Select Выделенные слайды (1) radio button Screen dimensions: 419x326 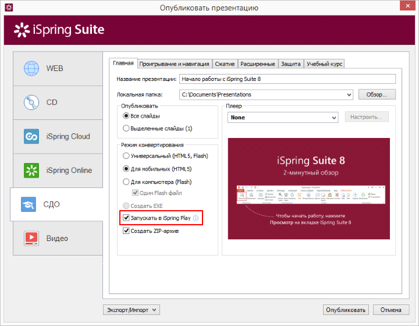126,128
